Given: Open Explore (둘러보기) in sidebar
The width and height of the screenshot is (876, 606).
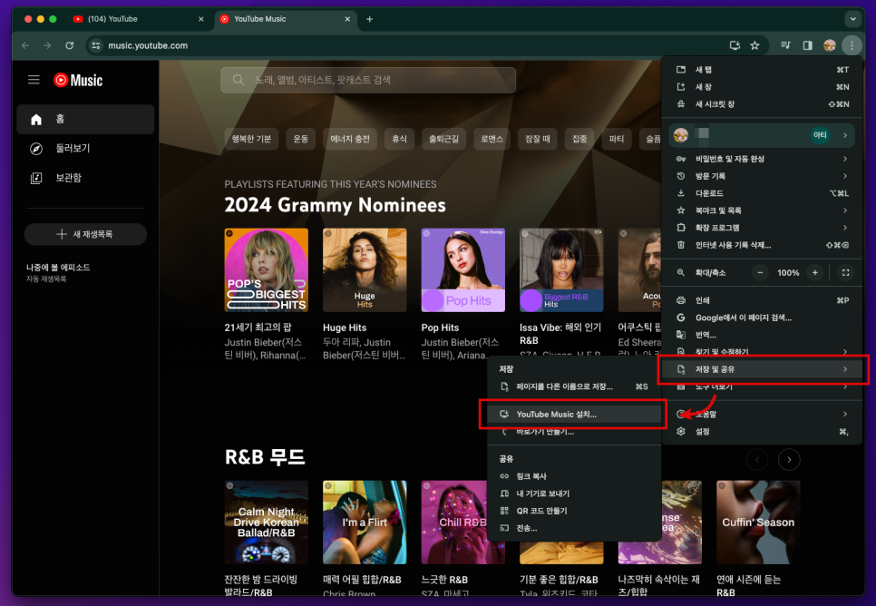Looking at the screenshot, I should click(85, 148).
